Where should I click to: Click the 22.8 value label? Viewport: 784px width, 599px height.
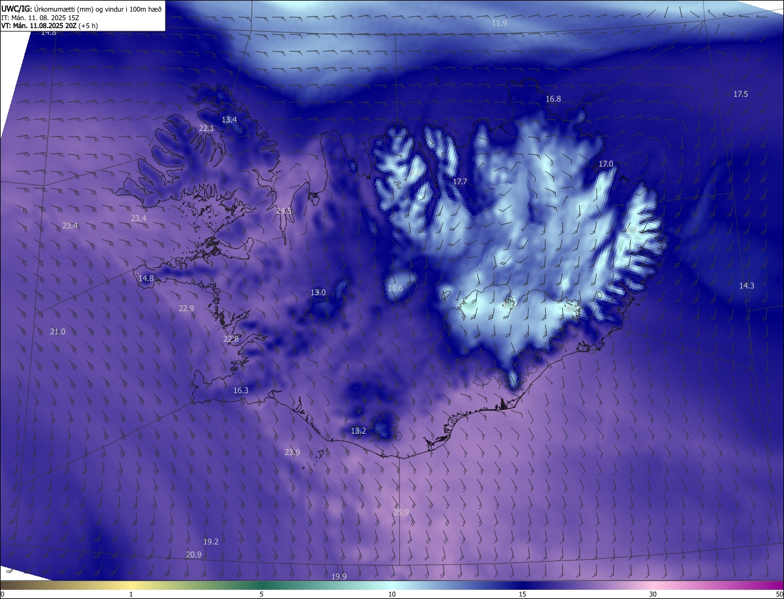pos(231,339)
